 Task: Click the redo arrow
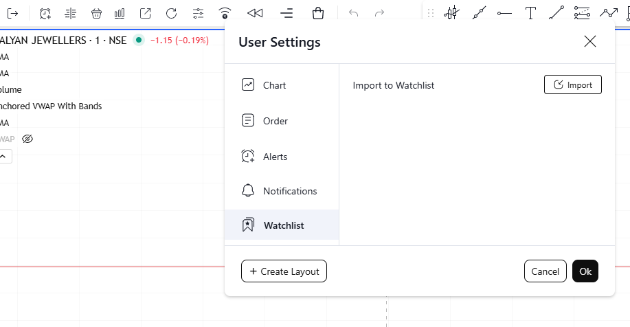[x=379, y=14]
